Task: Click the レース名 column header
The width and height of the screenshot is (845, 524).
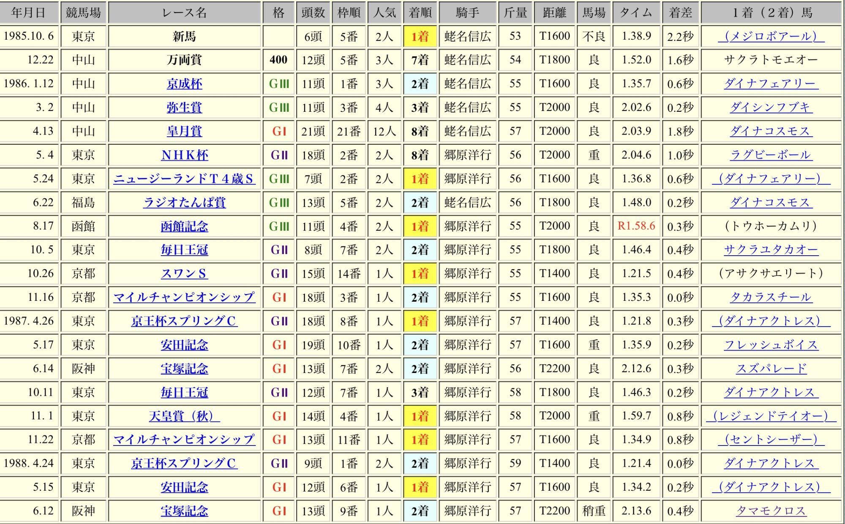Action: tap(184, 13)
